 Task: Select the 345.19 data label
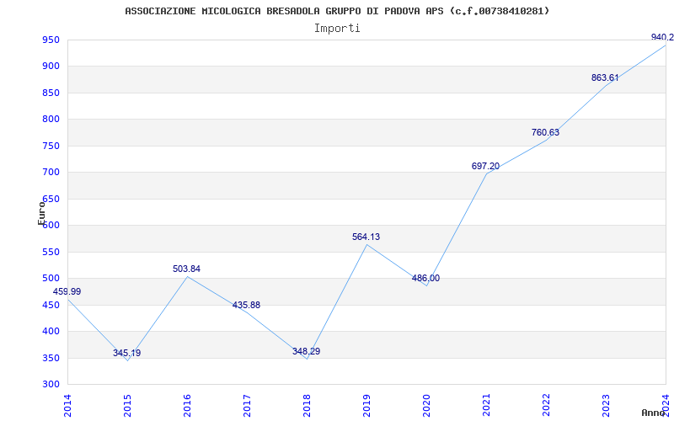tap(127, 353)
